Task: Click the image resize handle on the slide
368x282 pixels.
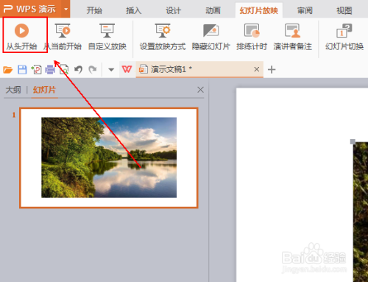Action: [x=353, y=141]
